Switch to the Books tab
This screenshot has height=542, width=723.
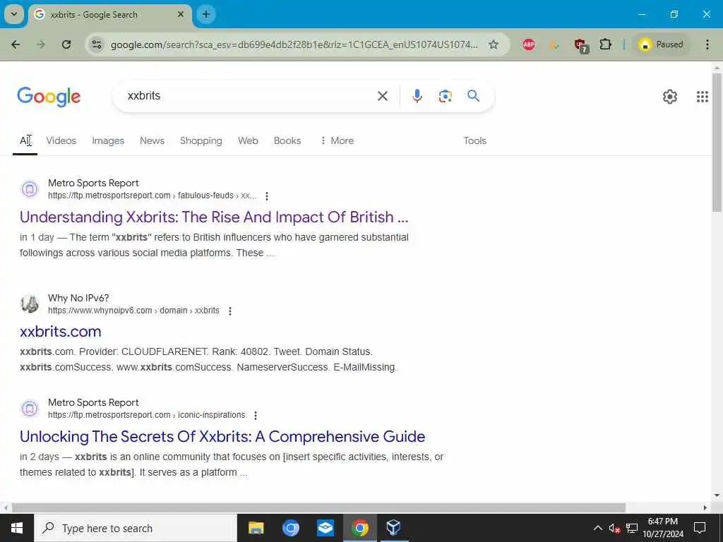(287, 140)
